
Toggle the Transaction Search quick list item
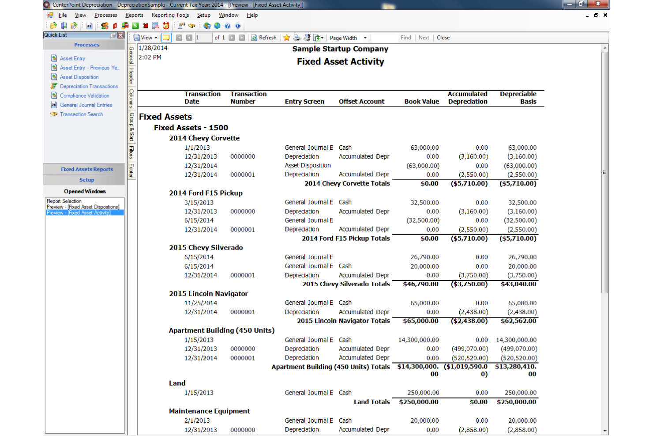[x=82, y=114]
